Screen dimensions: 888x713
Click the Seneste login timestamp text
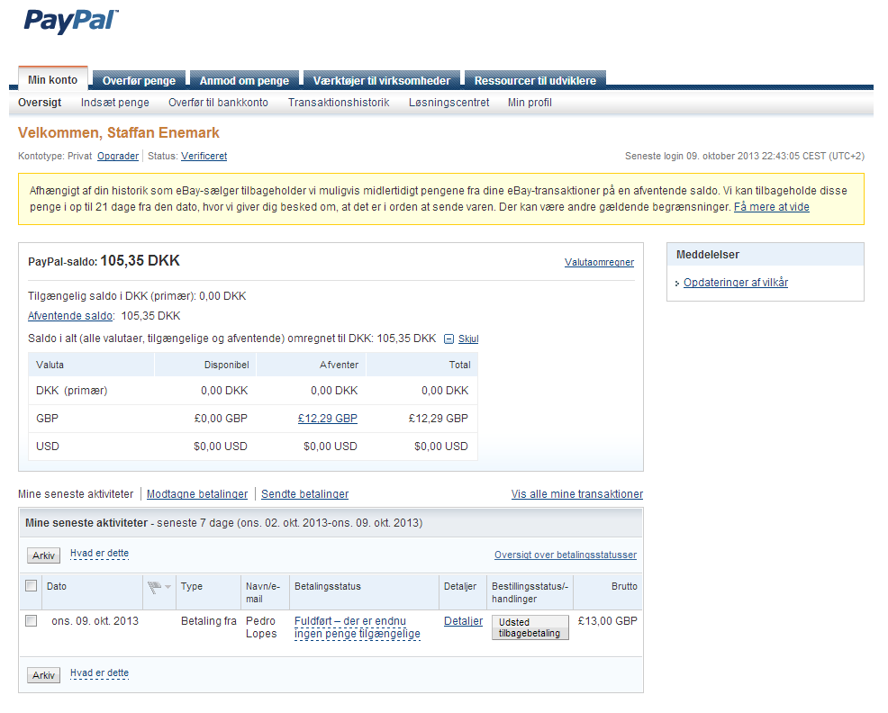745,157
